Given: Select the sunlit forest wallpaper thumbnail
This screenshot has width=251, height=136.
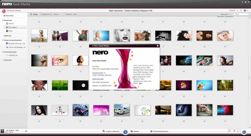Looking at the screenshot, I should tap(225, 85).
